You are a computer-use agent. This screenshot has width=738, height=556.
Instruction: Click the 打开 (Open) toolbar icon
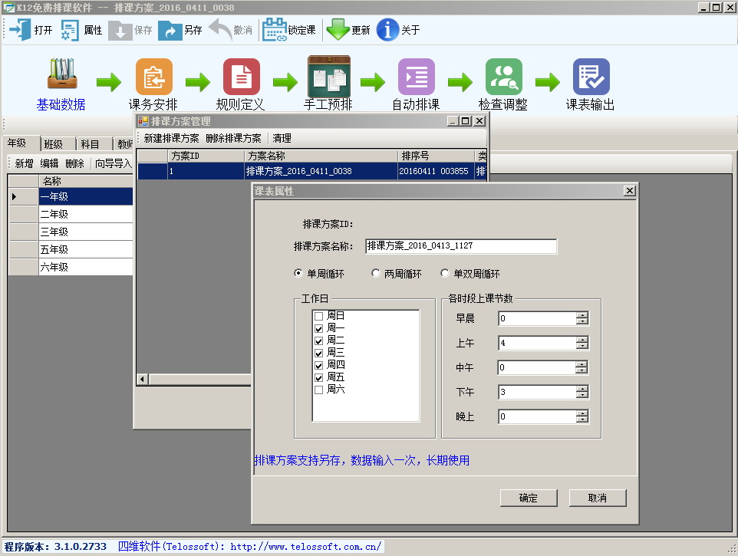[20, 30]
